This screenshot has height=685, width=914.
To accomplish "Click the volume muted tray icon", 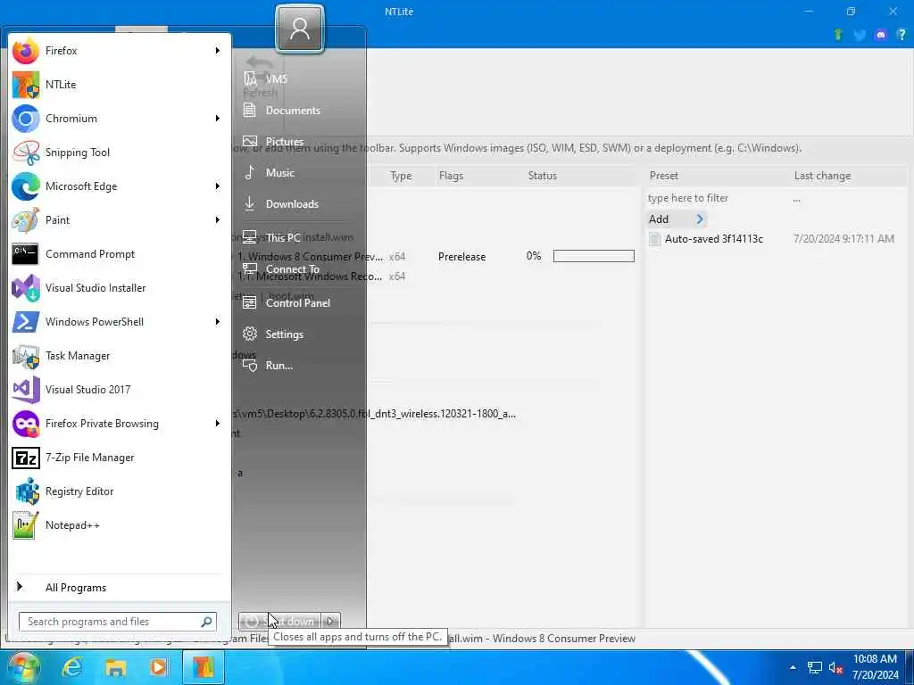I will (x=835, y=667).
